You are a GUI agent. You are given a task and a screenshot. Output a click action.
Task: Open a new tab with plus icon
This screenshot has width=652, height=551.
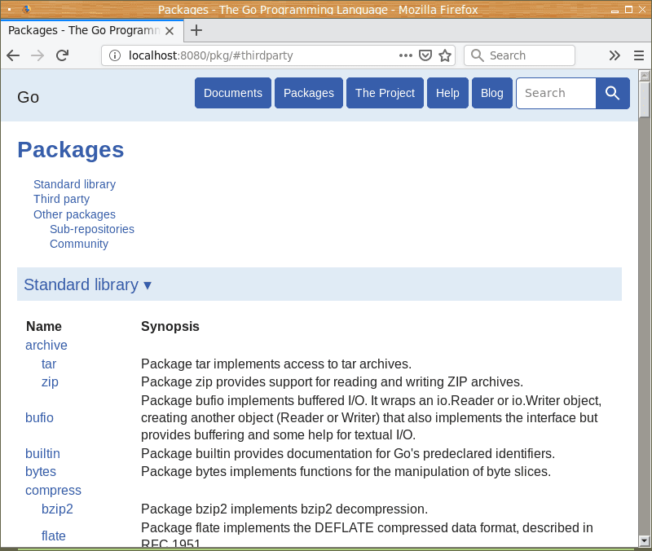click(196, 30)
